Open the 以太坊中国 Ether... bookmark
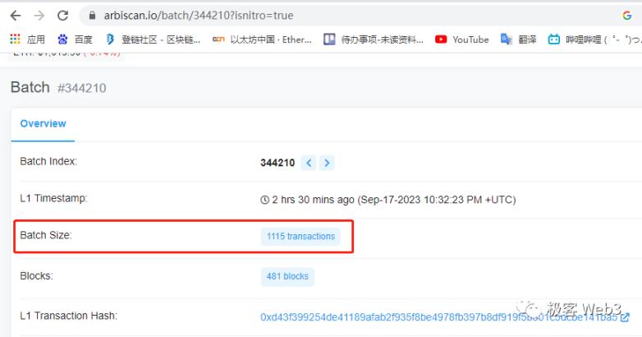 (x=262, y=39)
